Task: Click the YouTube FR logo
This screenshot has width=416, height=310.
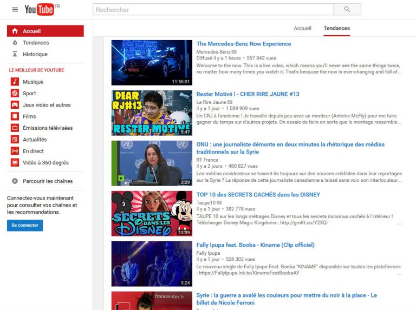Action: click(x=42, y=10)
